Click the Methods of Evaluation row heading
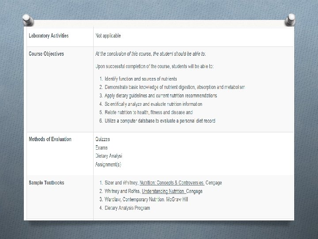318x239 pixels. point(50,139)
